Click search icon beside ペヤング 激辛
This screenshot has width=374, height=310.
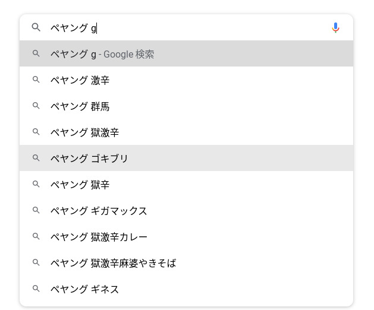[x=36, y=80]
